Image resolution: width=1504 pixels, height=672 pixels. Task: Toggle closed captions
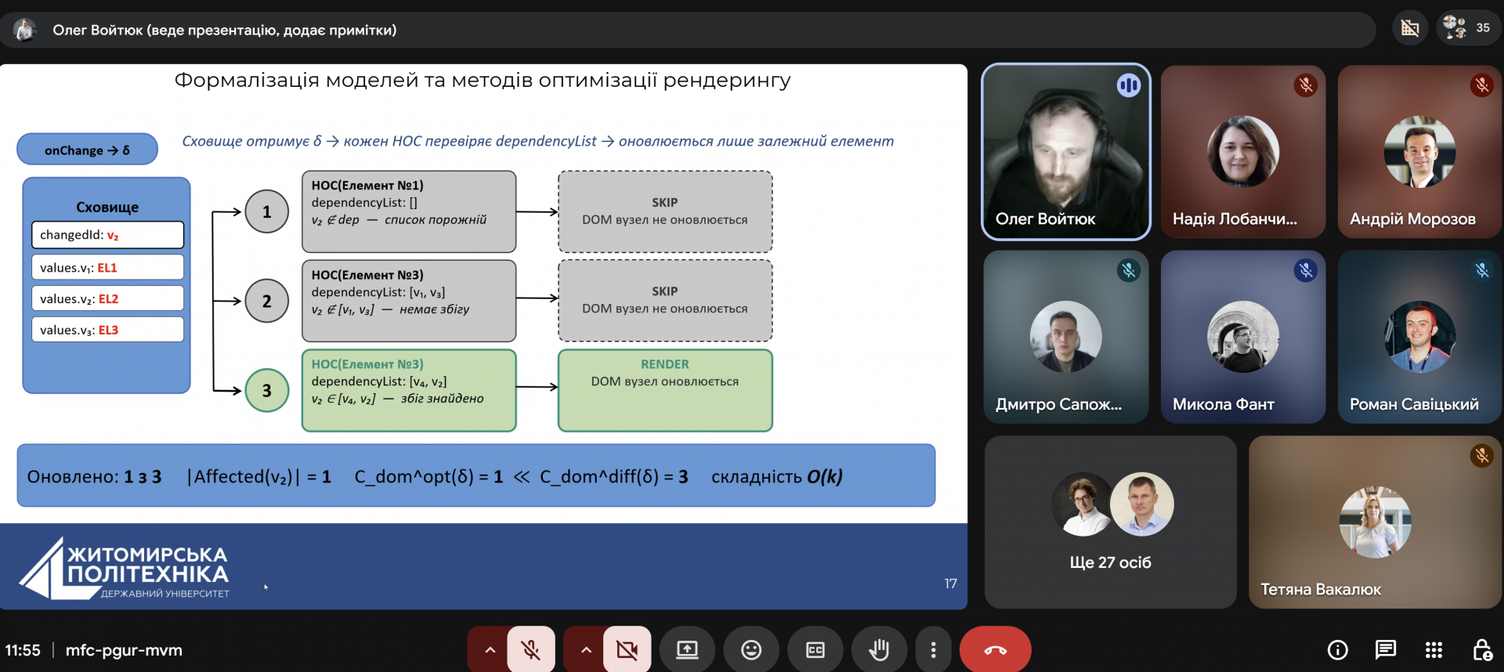(815, 650)
